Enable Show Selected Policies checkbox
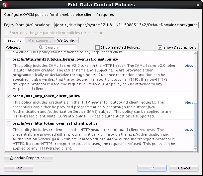 97,47
